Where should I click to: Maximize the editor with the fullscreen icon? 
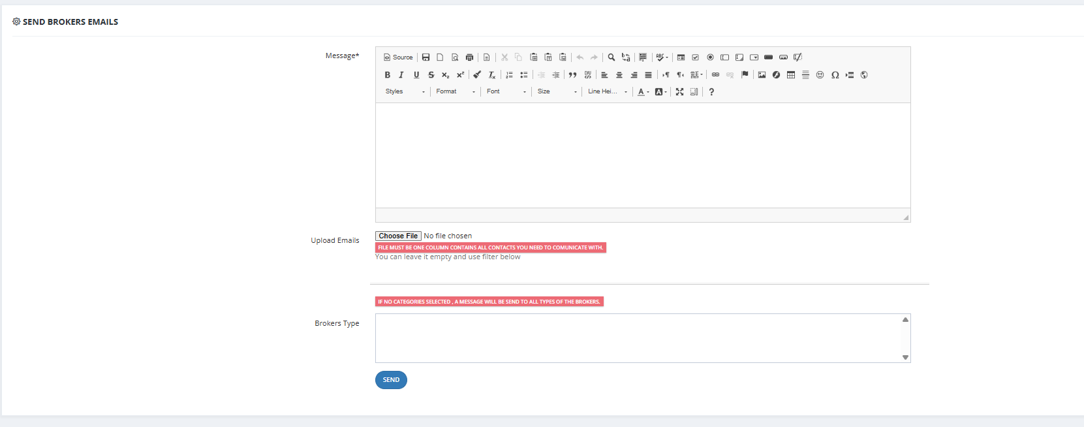[679, 92]
